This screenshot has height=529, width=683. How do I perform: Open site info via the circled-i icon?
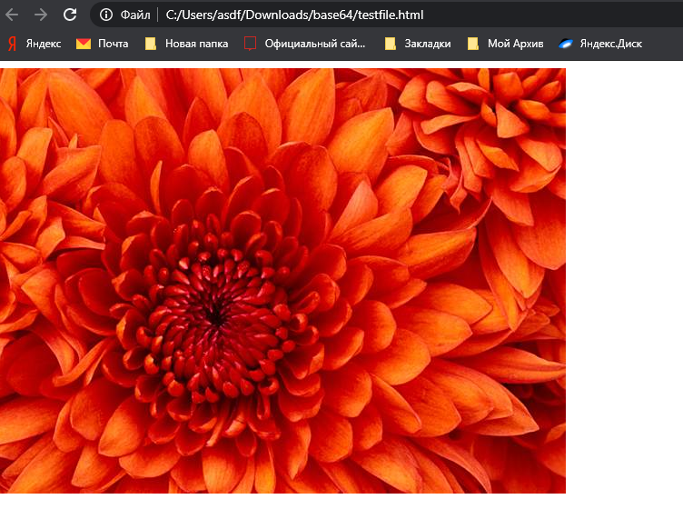coord(106,15)
